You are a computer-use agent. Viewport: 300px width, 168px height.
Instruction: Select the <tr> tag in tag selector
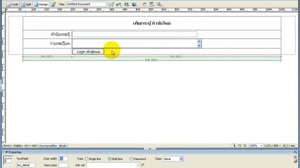pos(27,146)
